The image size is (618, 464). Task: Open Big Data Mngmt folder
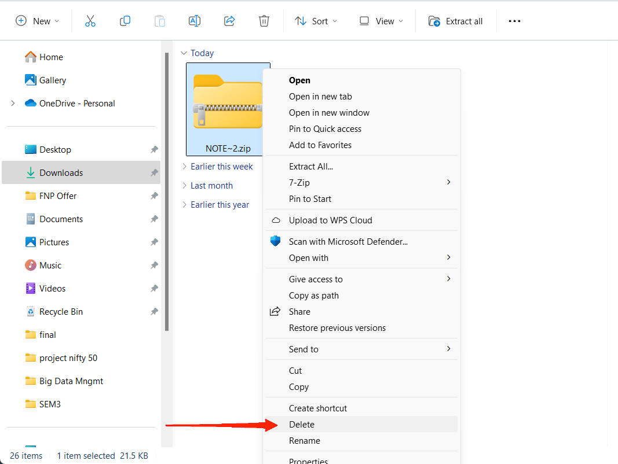tap(64, 381)
